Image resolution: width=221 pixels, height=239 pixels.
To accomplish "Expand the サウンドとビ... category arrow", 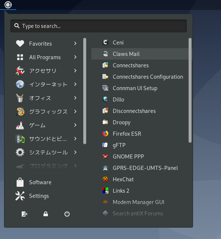I will click(x=75, y=139).
